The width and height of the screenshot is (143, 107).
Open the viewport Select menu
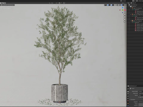click(x=6, y=5)
